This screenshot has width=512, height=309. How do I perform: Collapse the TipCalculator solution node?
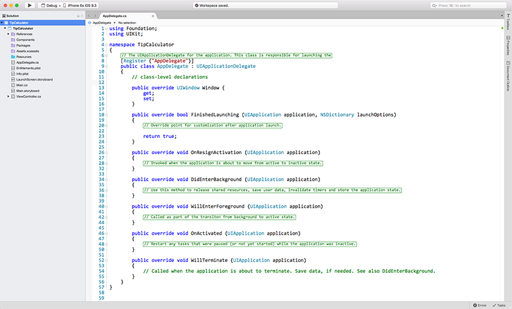pos(2,23)
